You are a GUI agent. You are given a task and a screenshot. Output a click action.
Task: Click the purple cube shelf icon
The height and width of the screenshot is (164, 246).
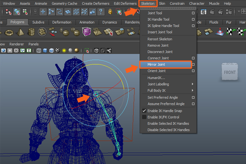87,32
